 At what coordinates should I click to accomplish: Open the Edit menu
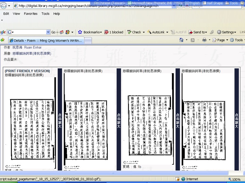pyautogui.click(x=6, y=14)
